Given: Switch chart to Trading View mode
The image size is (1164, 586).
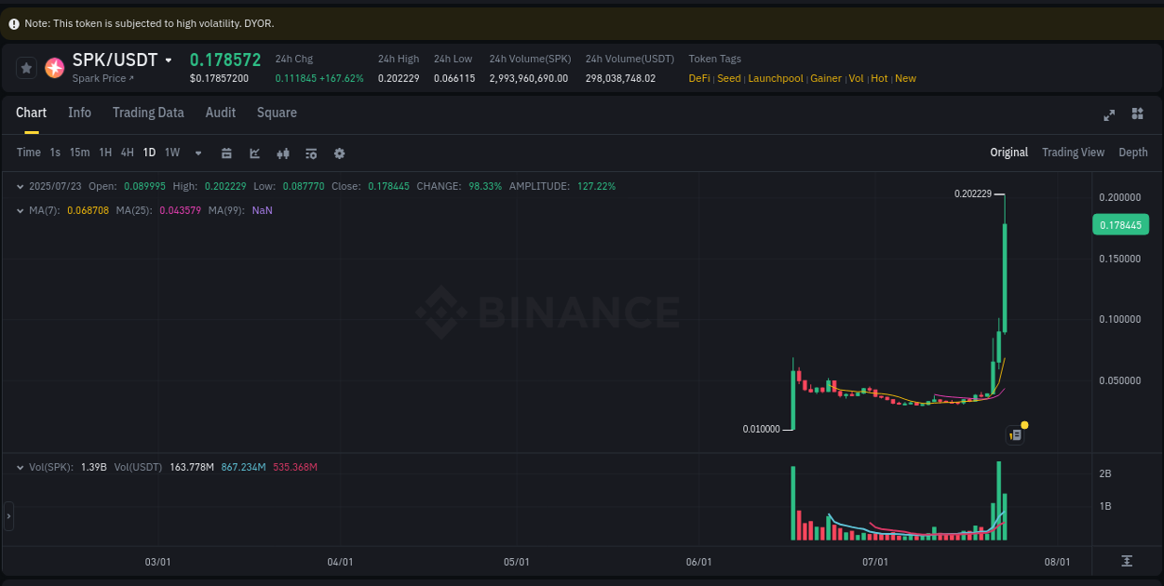Looking at the screenshot, I should click(1073, 152).
